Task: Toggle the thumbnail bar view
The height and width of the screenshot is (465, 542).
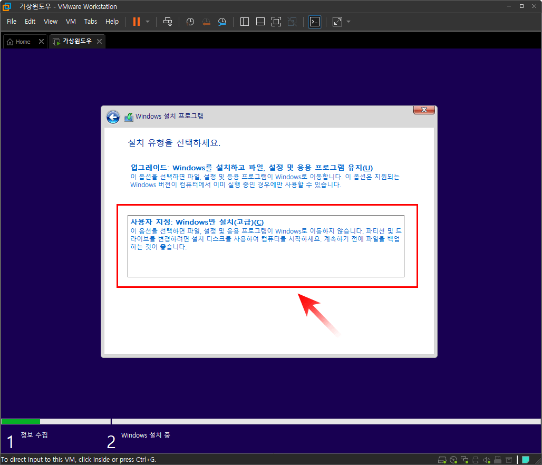Action: tap(260, 22)
